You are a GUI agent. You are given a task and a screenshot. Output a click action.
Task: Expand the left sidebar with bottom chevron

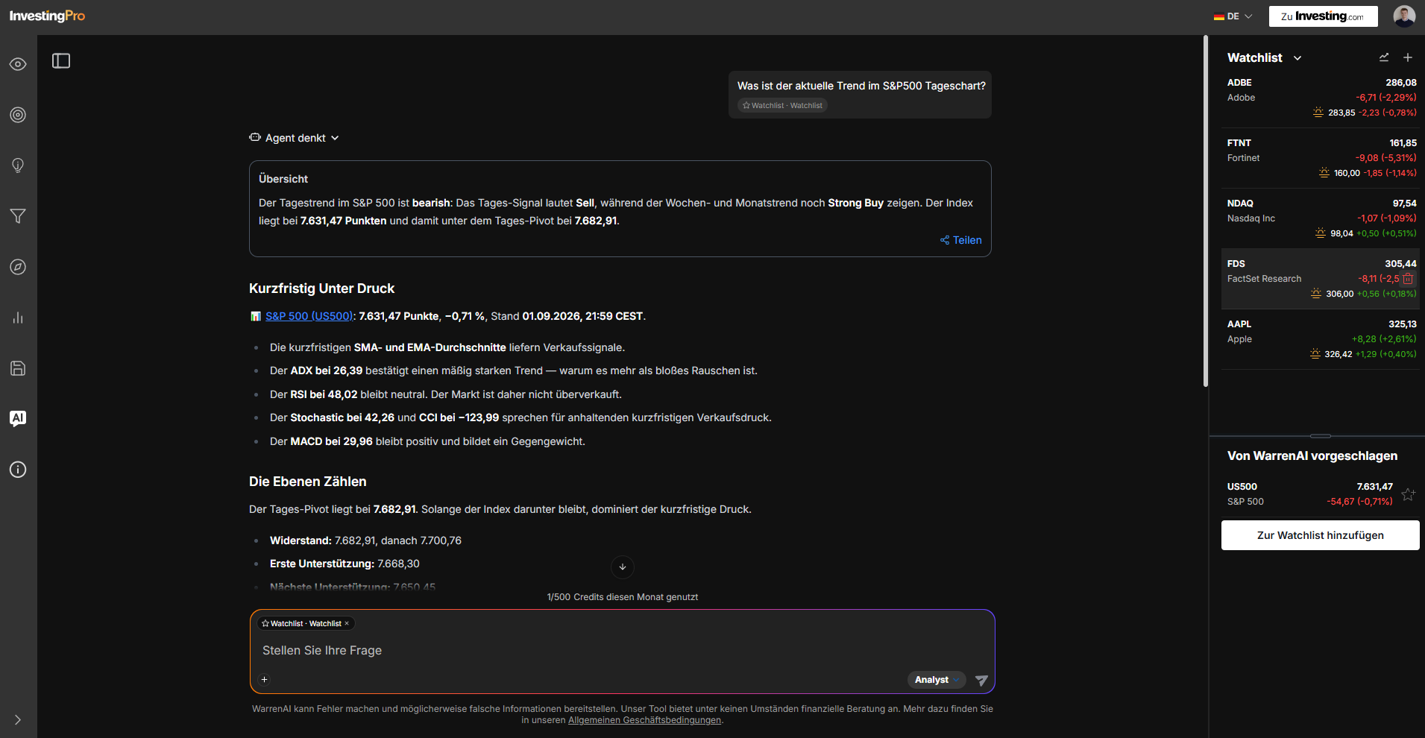pos(18,720)
